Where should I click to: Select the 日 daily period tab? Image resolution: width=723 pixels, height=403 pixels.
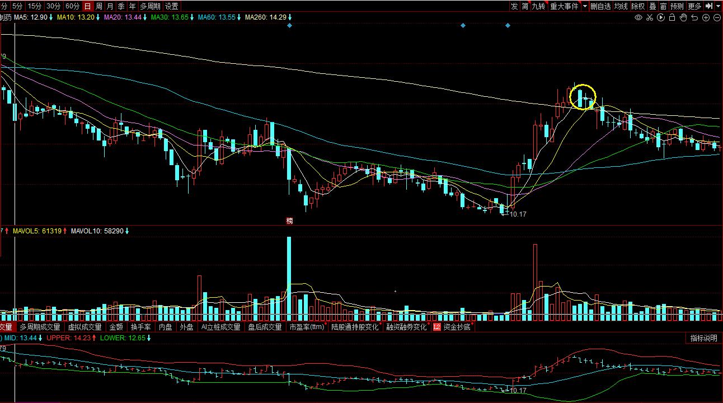(87, 6)
